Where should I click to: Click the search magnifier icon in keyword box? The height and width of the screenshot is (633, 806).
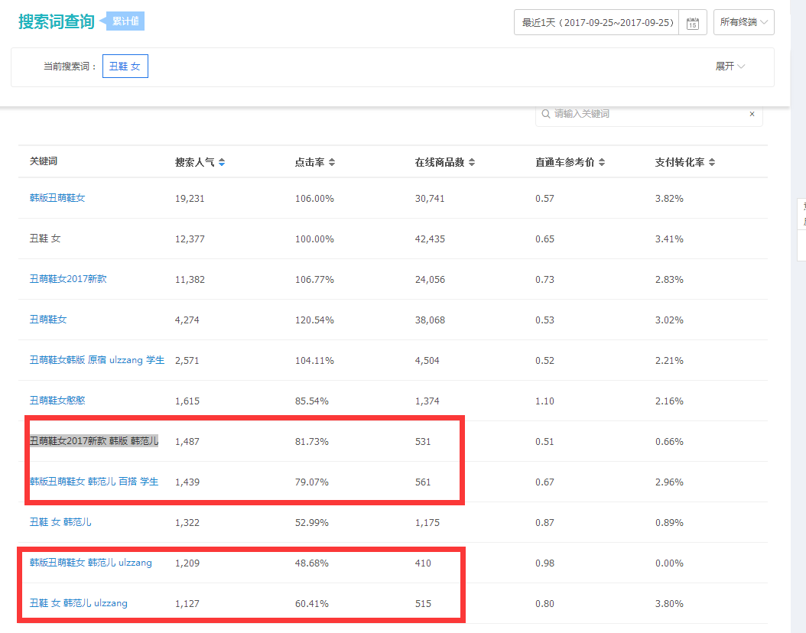point(546,114)
